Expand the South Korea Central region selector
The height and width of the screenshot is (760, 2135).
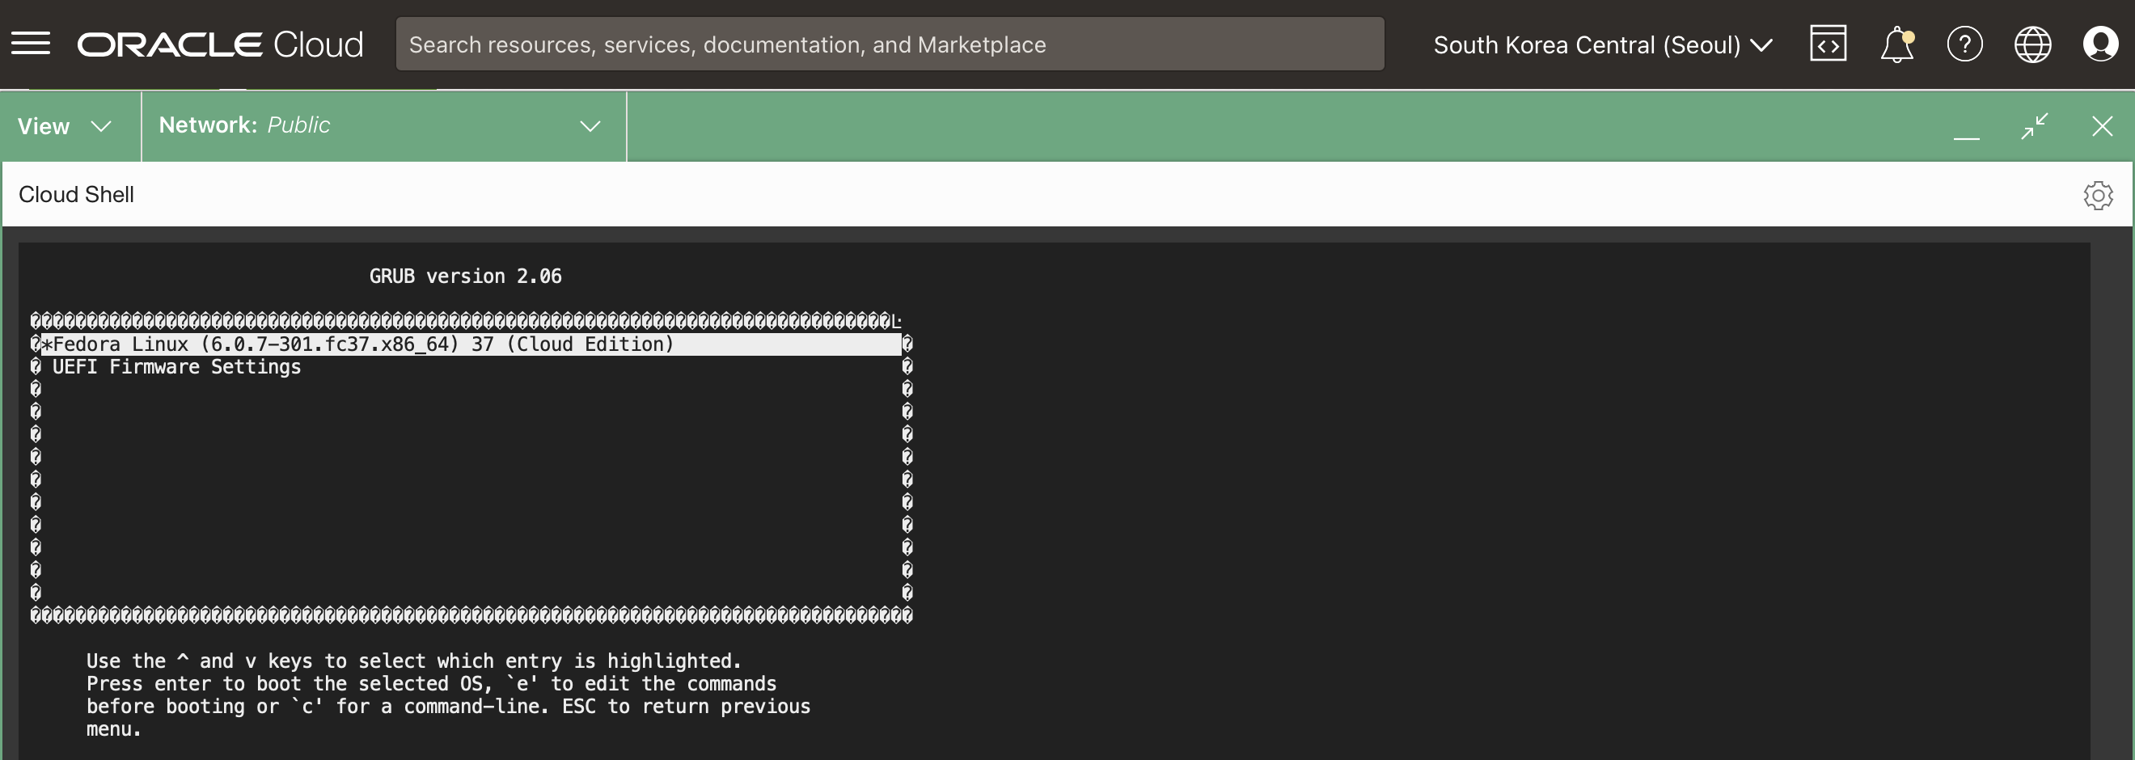click(1602, 44)
